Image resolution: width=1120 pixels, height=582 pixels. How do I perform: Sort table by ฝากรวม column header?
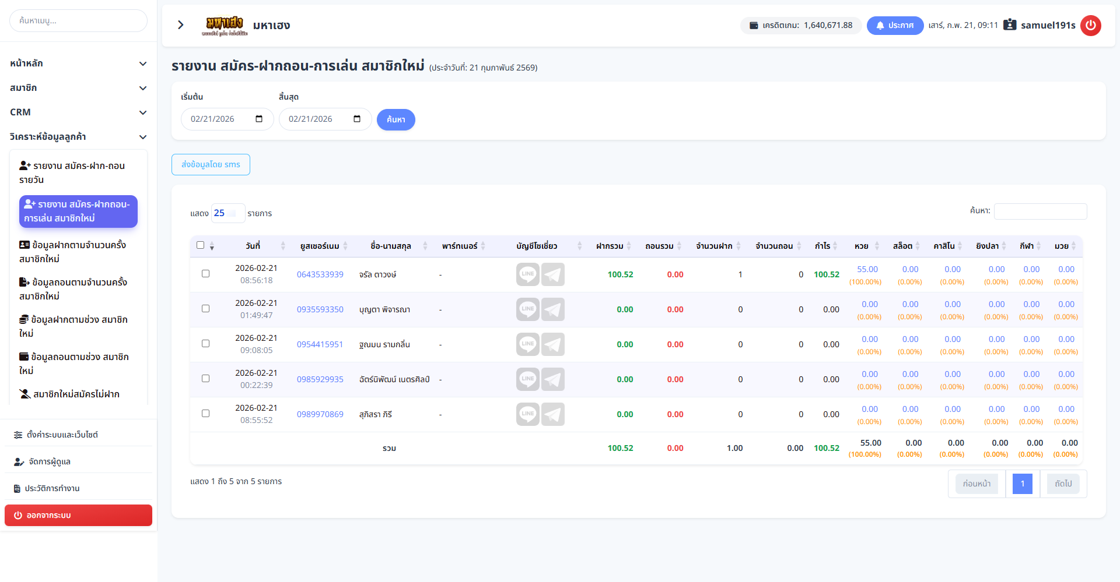click(x=610, y=246)
